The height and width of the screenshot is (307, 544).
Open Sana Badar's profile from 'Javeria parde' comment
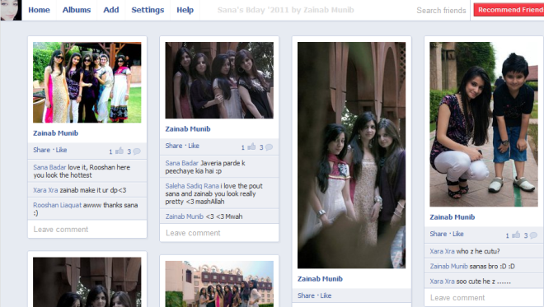tap(182, 163)
